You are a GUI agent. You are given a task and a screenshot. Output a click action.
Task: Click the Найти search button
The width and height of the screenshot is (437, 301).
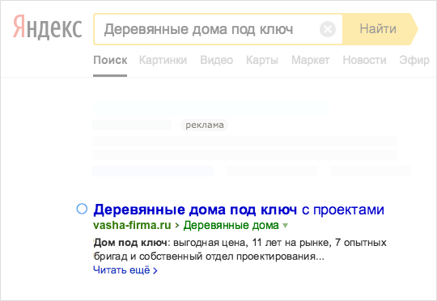380,29
